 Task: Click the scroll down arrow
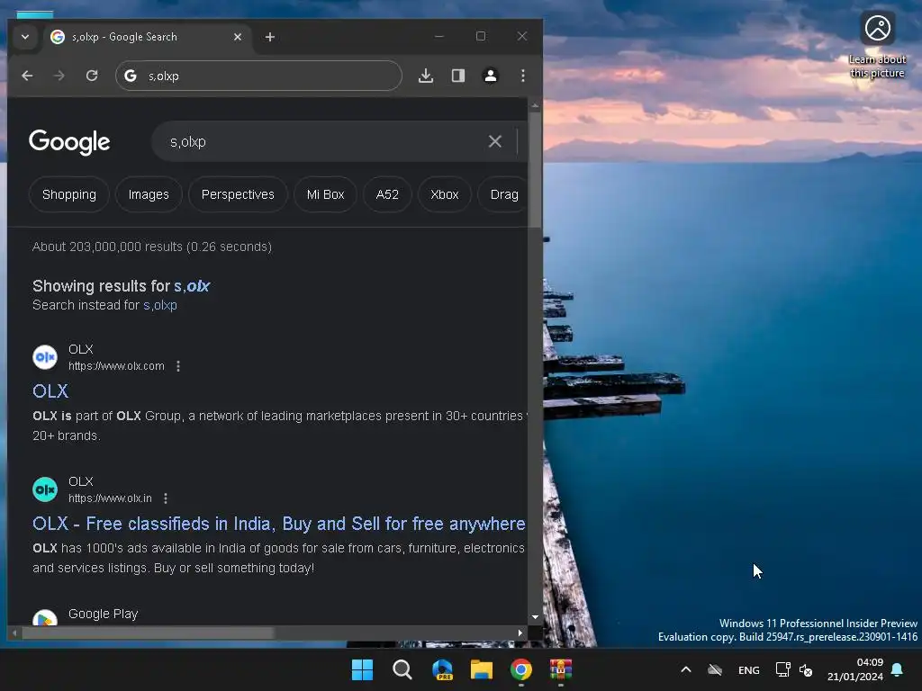pos(535,617)
